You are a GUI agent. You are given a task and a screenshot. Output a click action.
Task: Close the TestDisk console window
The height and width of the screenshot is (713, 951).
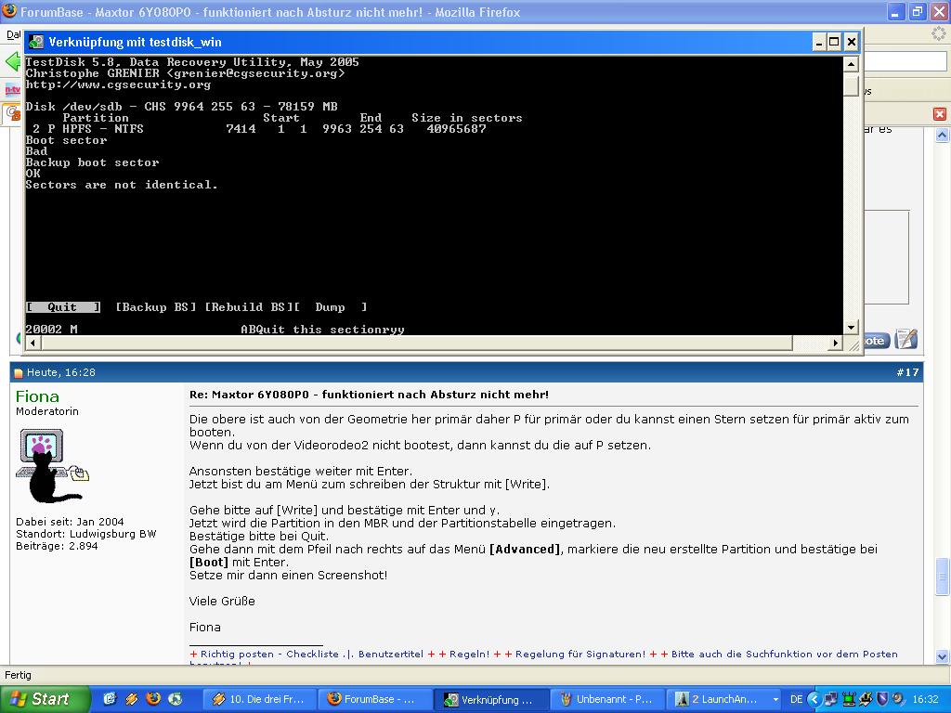coord(851,42)
